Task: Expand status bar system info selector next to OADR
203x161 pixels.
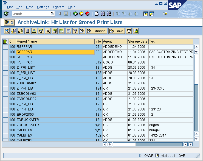Action: tap(157, 156)
